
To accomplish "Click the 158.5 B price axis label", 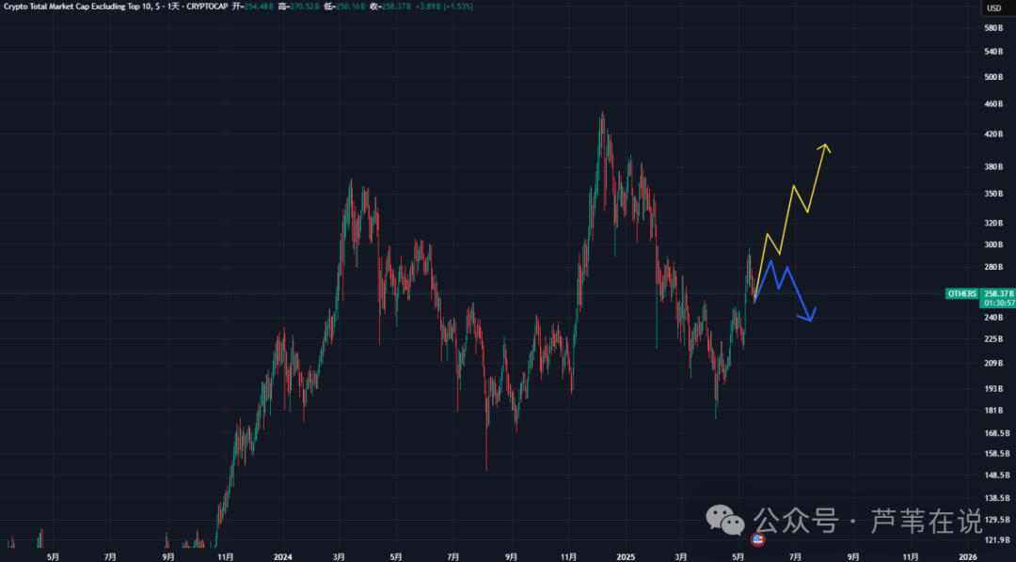I will (996, 453).
